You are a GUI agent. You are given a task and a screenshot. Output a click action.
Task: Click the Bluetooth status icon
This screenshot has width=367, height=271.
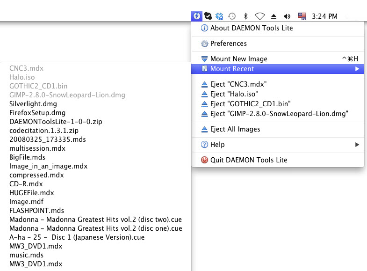coord(245,16)
